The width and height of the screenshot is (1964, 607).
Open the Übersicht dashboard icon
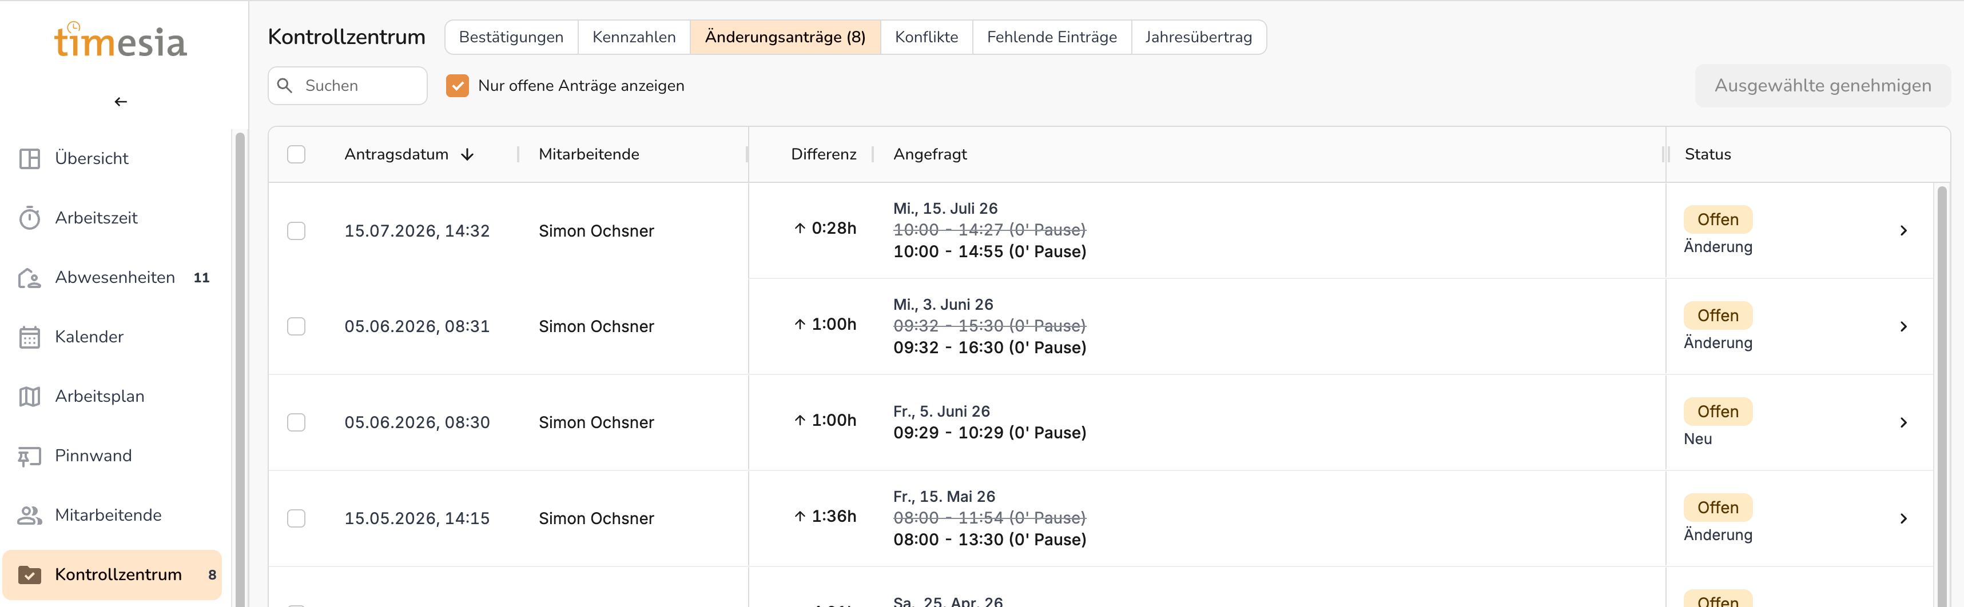(x=30, y=158)
